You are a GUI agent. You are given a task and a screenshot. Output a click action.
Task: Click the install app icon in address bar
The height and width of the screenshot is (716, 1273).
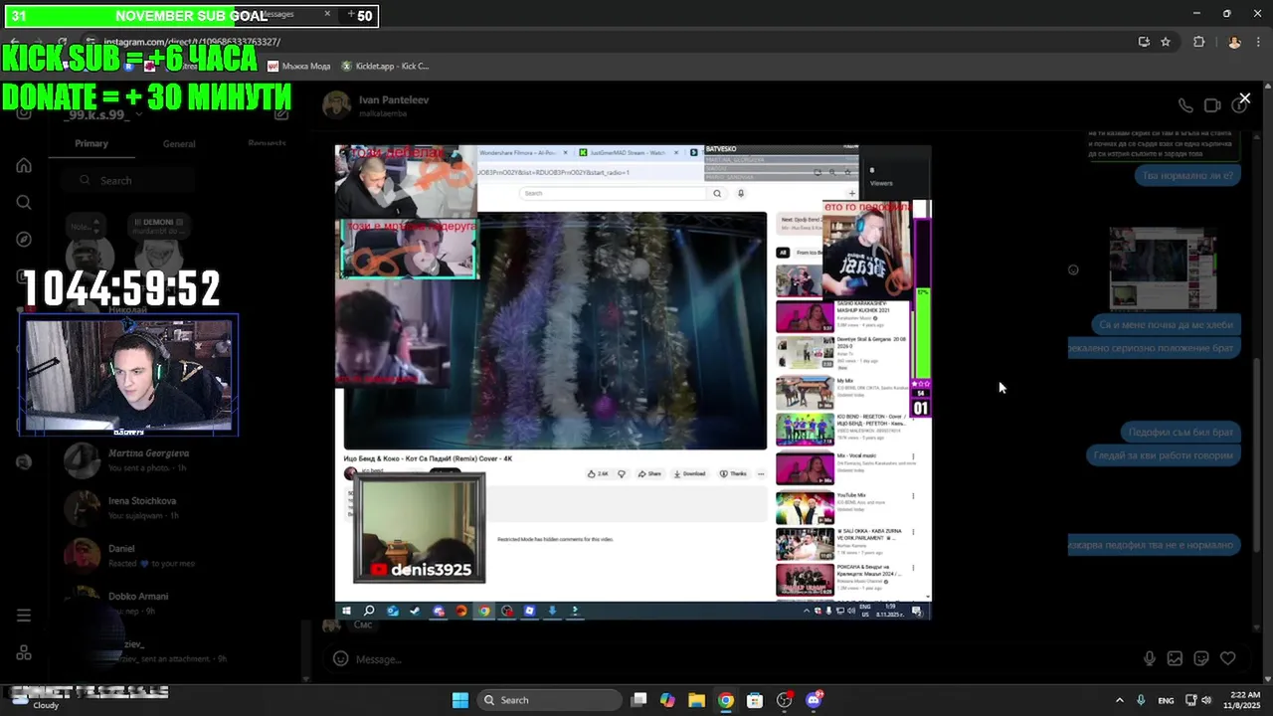[1144, 42]
